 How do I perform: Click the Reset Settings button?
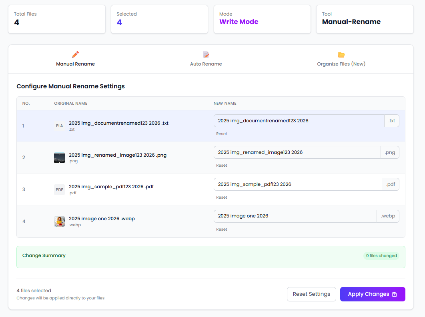point(311,294)
